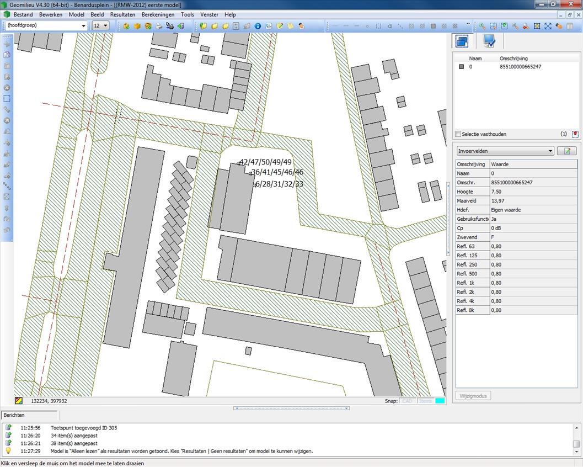This screenshot has height=467, width=583.
Task: Select the Berichten tab
Action: click(x=14, y=415)
